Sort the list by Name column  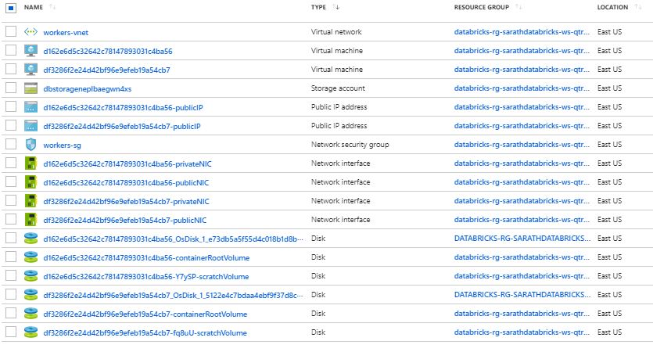pyautogui.click(x=52, y=8)
